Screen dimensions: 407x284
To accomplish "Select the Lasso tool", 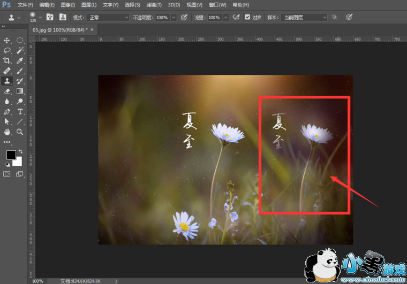I will 7,50.
